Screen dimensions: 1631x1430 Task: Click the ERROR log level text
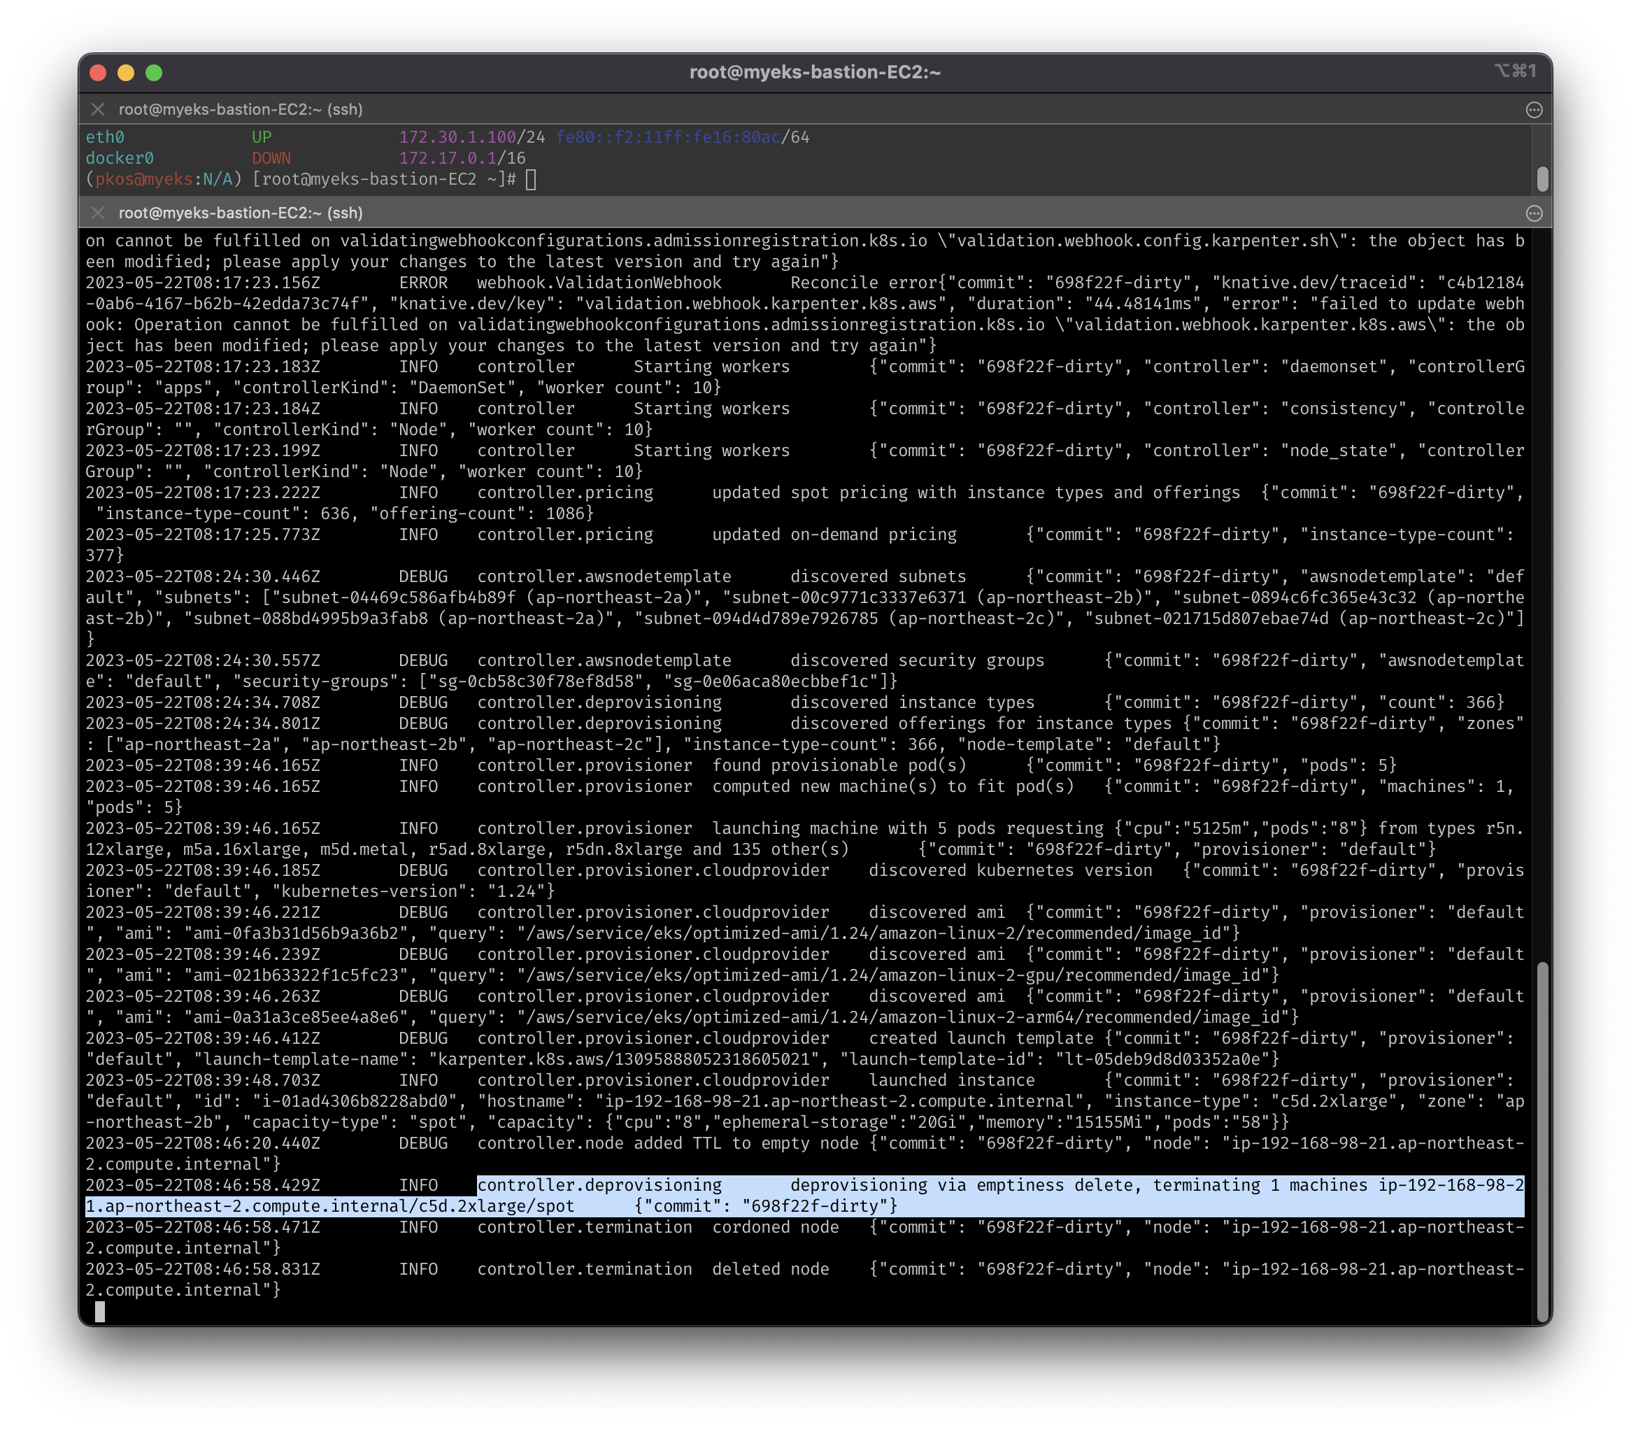424,283
